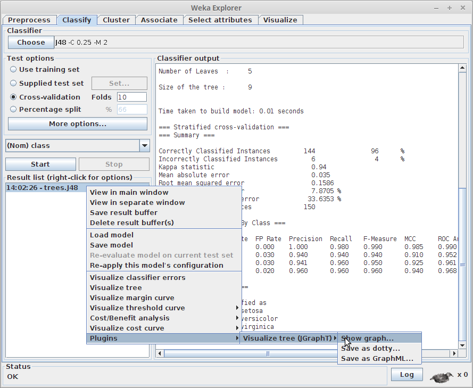
Task: Click the output scrollbar down arrow
Action: pyautogui.click(x=462, y=345)
